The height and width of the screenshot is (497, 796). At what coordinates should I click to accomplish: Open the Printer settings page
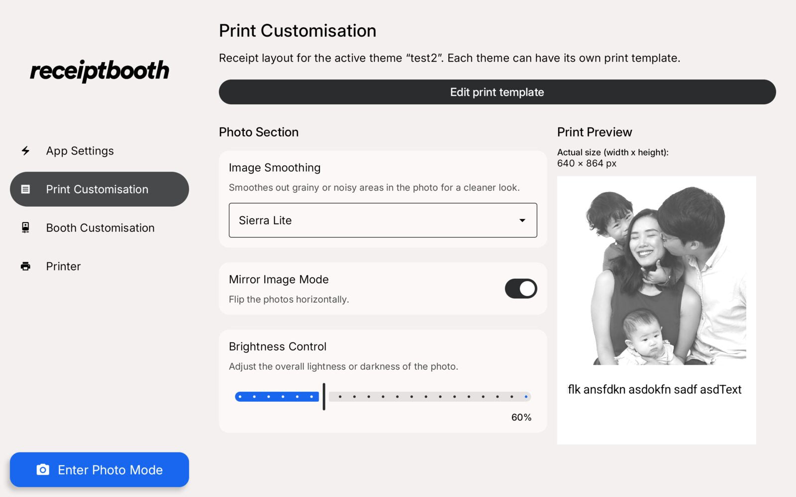(x=99, y=266)
